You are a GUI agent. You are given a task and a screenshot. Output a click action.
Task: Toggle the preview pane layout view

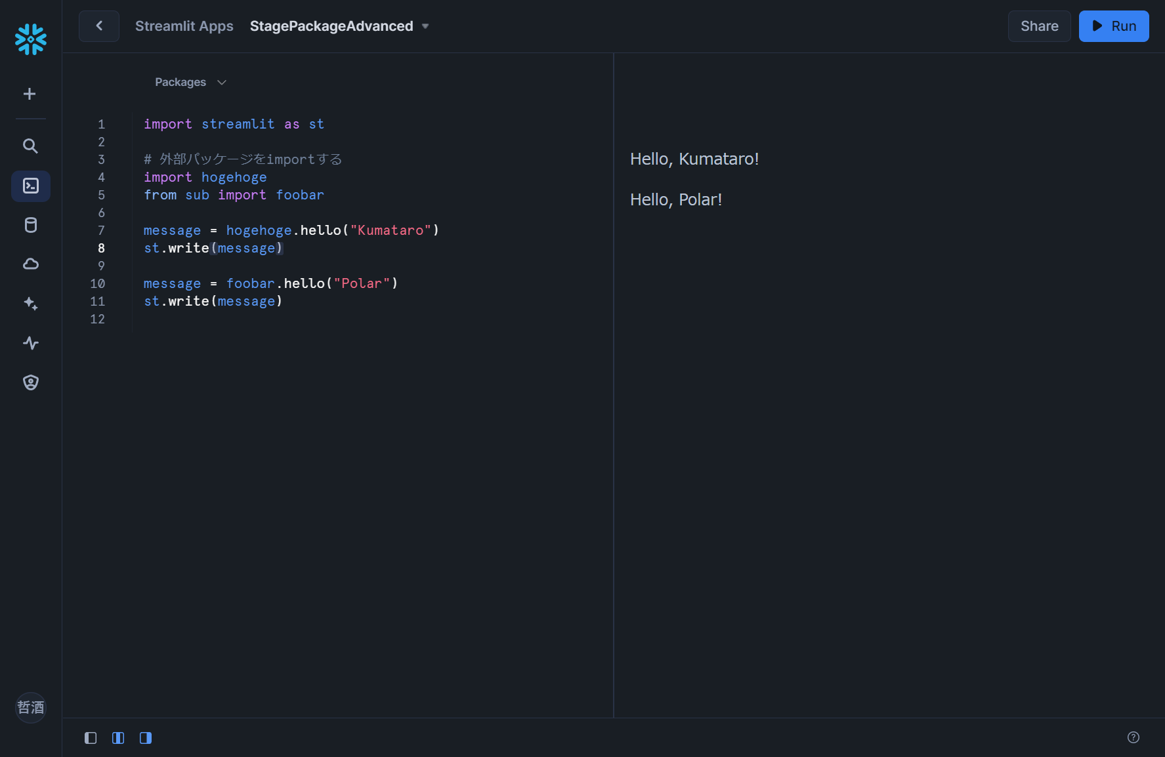[x=146, y=737]
